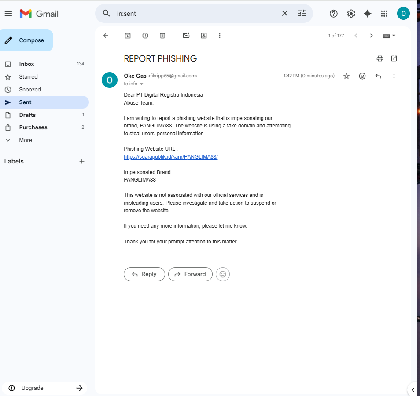
Task: Add an emoji reaction in message header
Action: (x=362, y=76)
